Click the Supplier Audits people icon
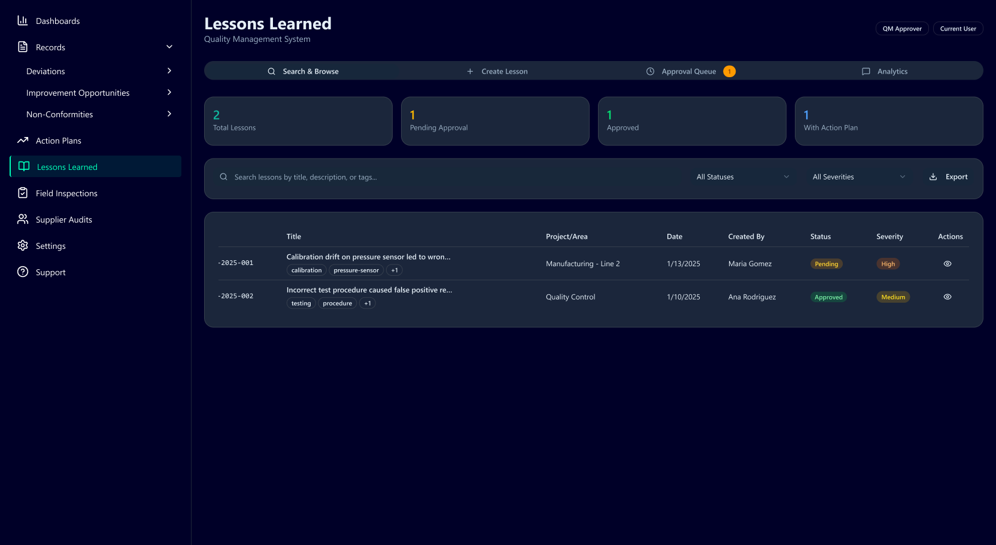The width and height of the screenshot is (996, 545). pyautogui.click(x=23, y=220)
